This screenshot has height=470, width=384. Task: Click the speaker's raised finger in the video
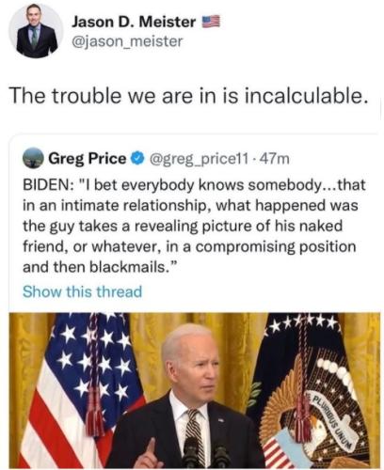(x=151, y=448)
